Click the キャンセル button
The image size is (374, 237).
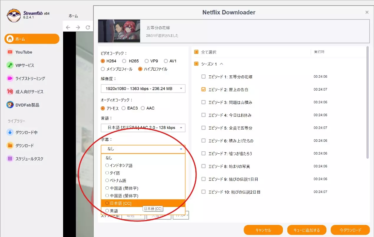pyautogui.click(x=263, y=230)
